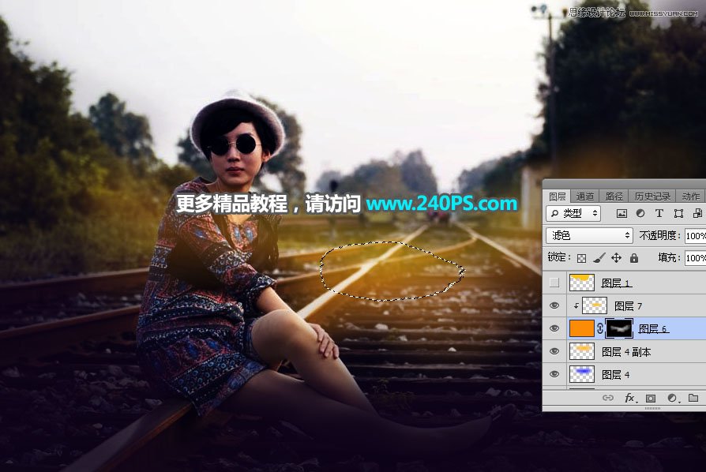706x472 pixels.
Task: Filter layers by adjustment layer icon
Action: [640, 213]
